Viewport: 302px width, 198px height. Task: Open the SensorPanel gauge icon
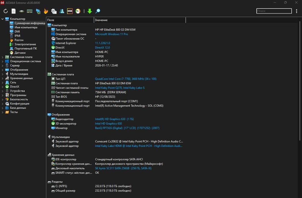tap(78, 11)
